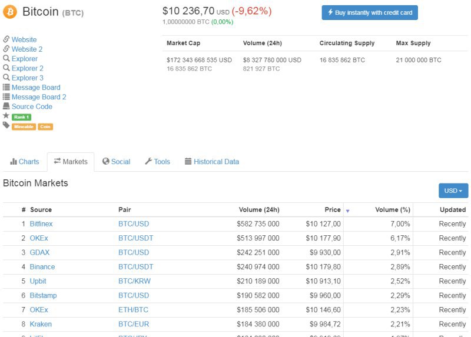Click BTC/USDT pair for Binance
Image resolution: width=471 pixels, height=337 pixels.
[136, 267]
